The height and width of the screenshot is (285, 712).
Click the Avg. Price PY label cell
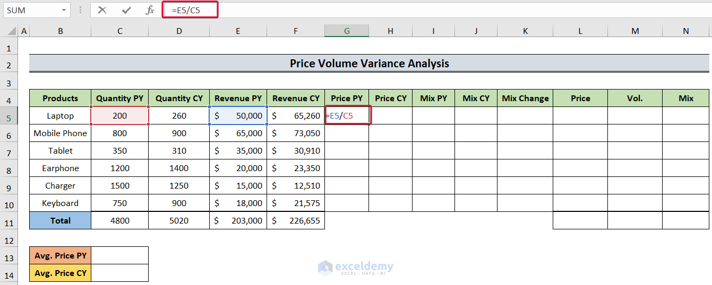61,256
